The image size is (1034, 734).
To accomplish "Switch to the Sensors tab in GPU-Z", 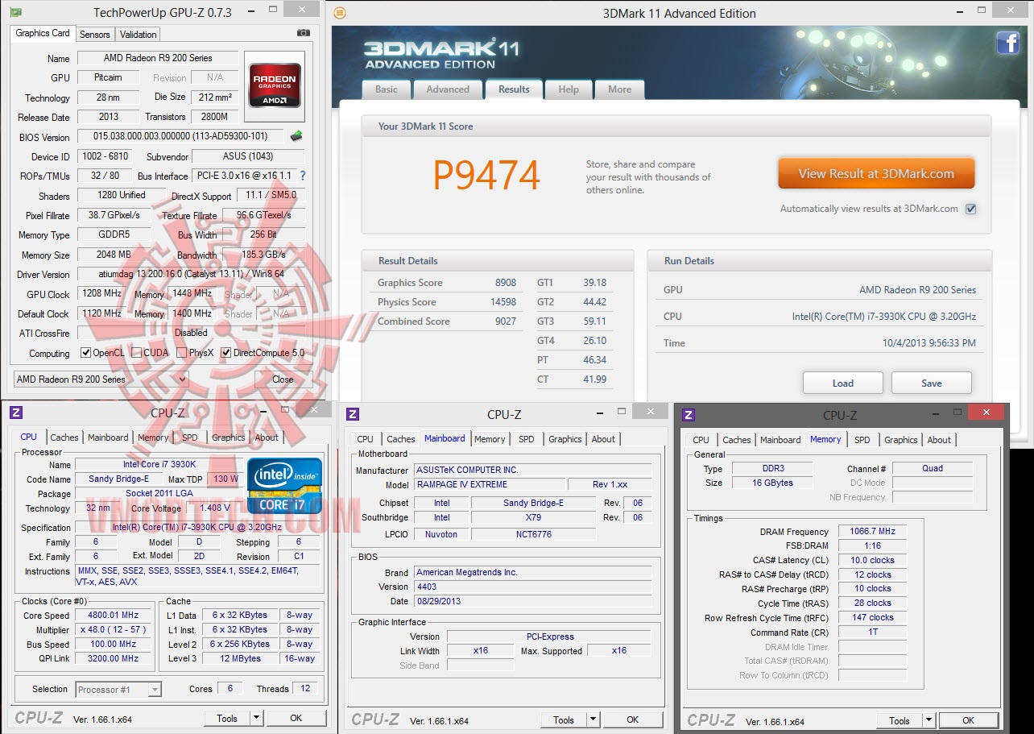I will tap(95, 35).
